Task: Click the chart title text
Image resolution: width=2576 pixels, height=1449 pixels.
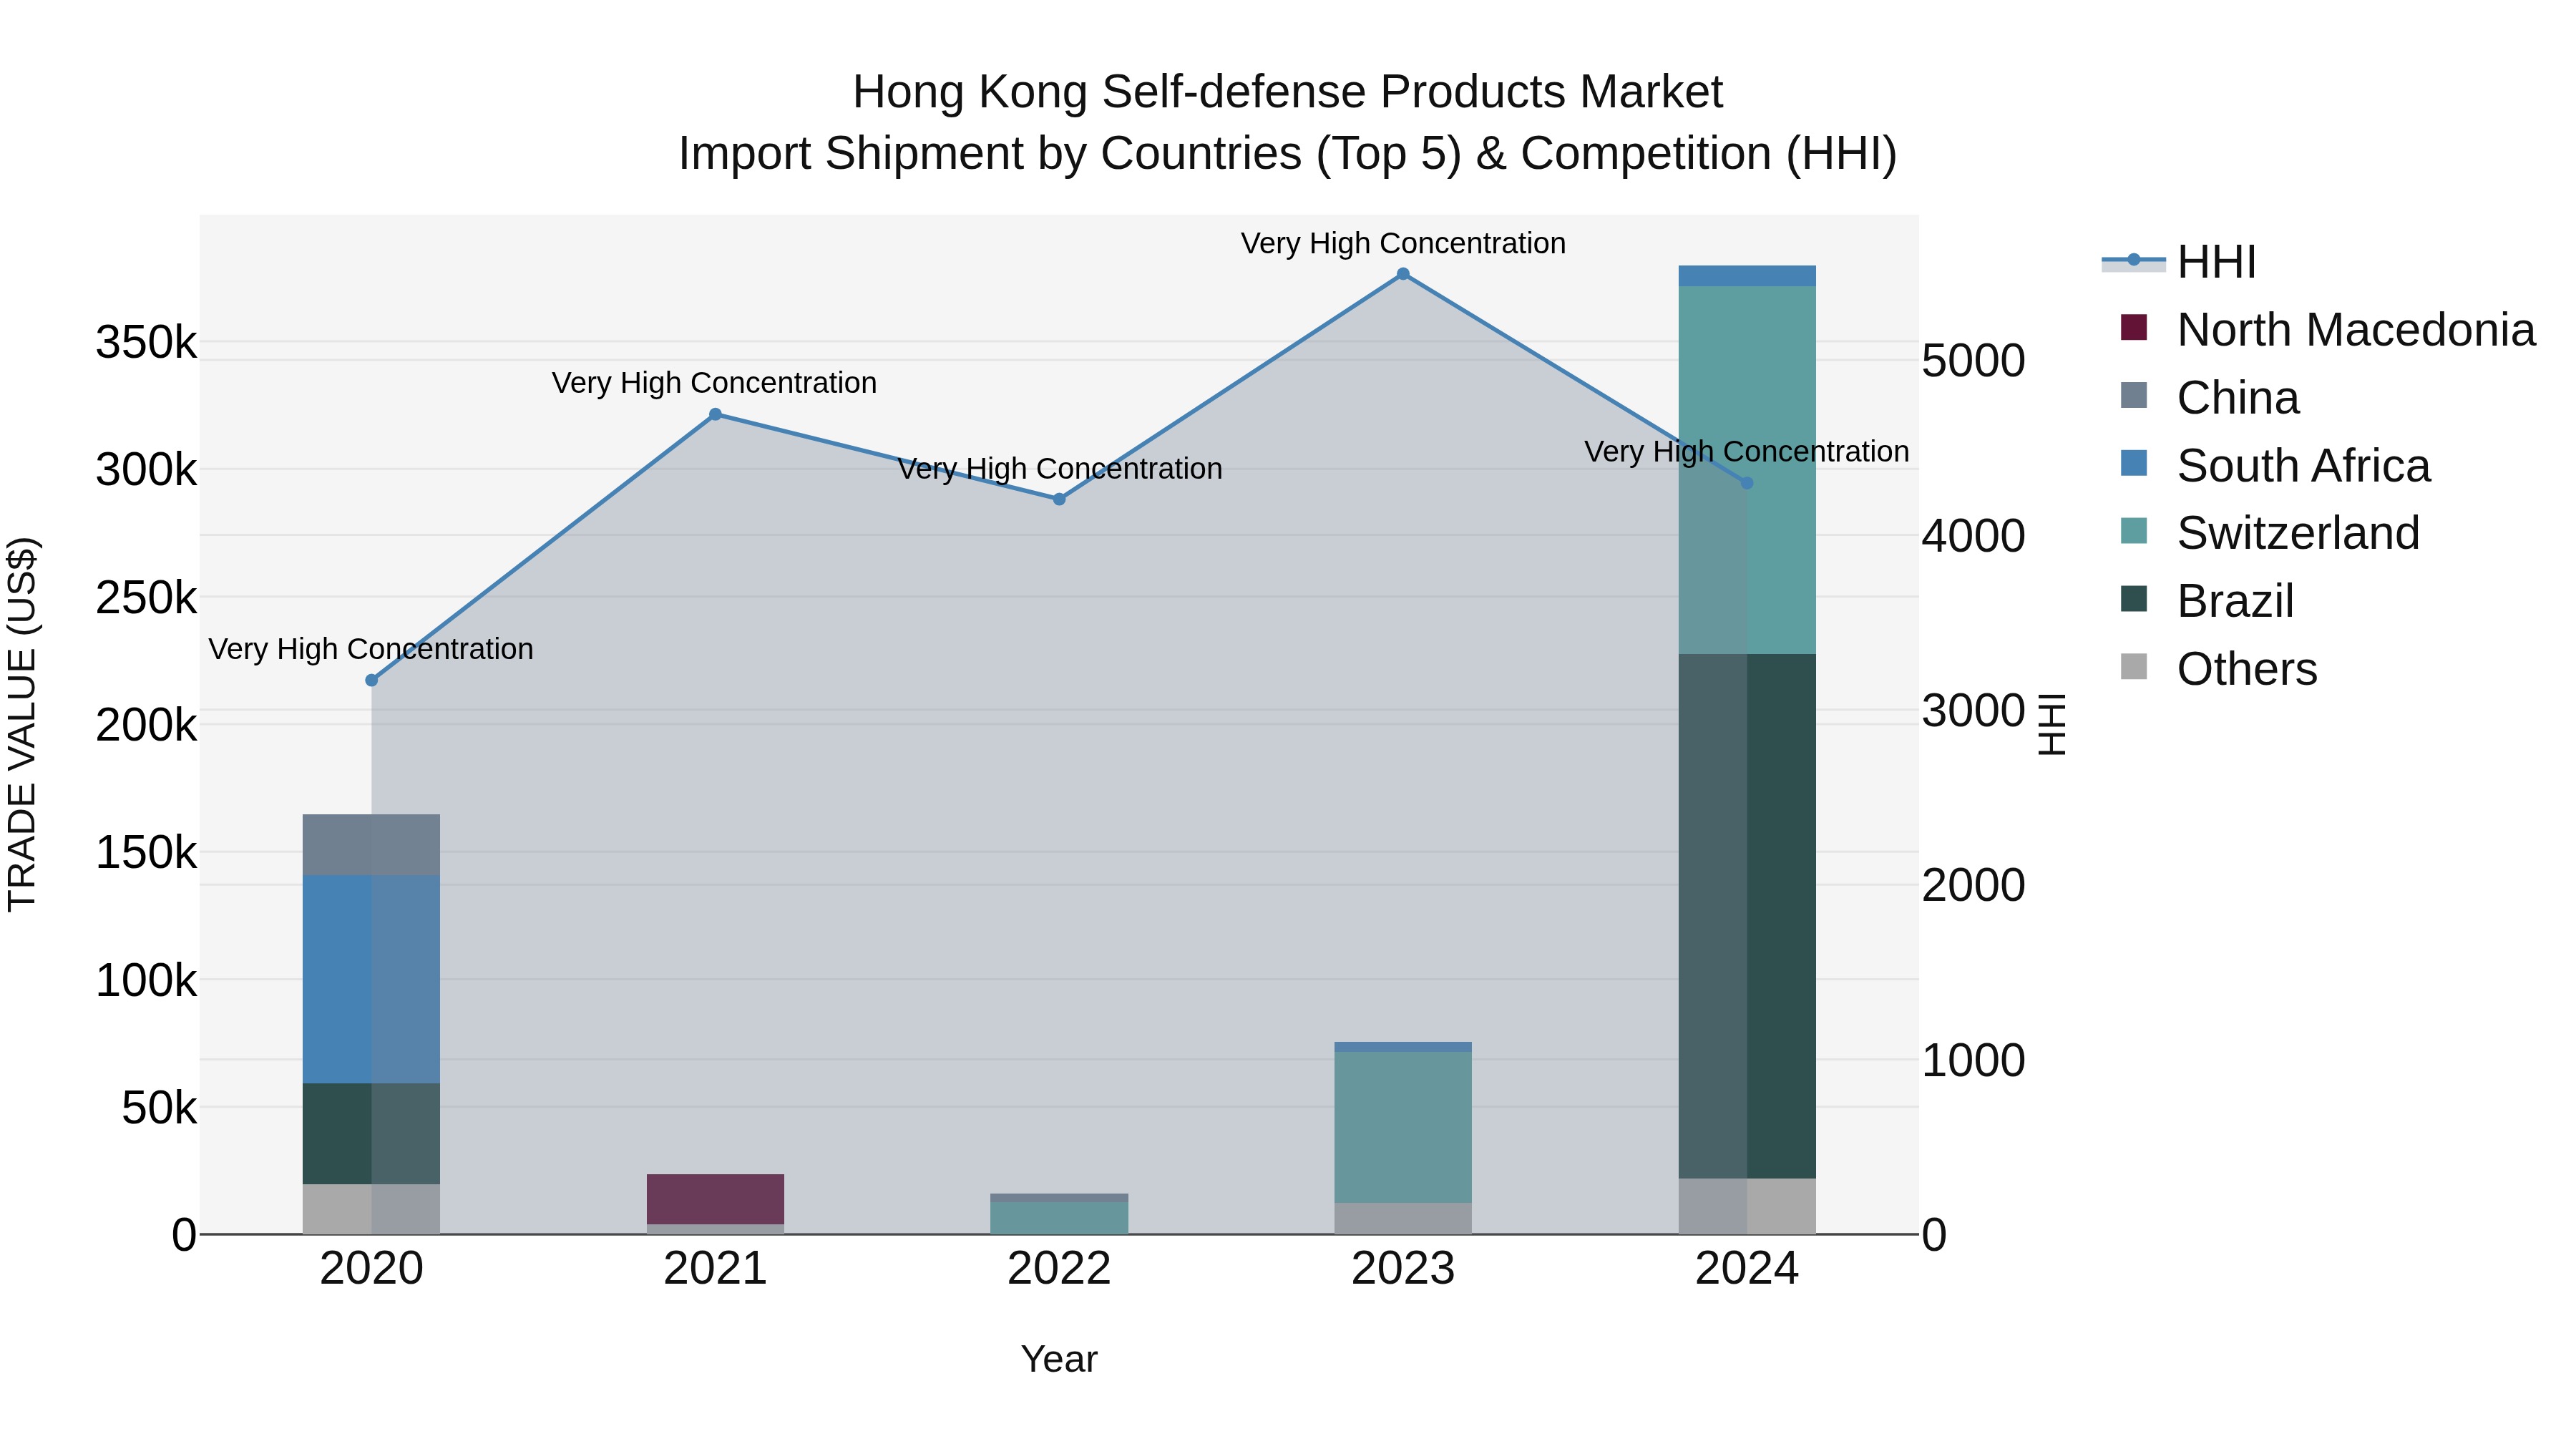Action: tap(1288, 122)
